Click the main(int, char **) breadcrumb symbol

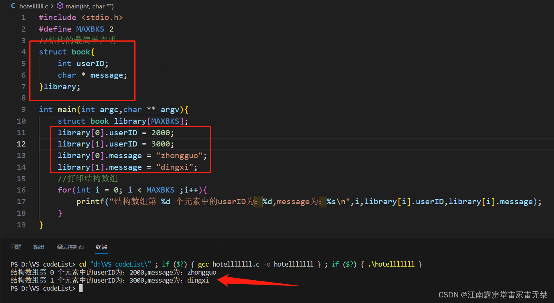(x=89, y=6)
